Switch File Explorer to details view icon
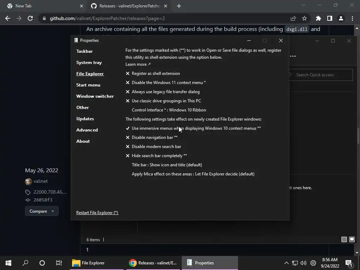 click(344, 239)
